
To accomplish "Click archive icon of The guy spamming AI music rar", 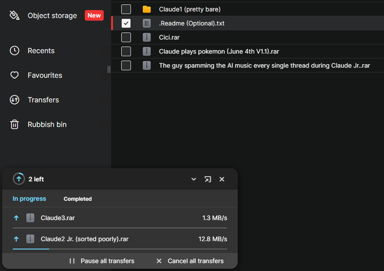I will (x=147, y=65).
